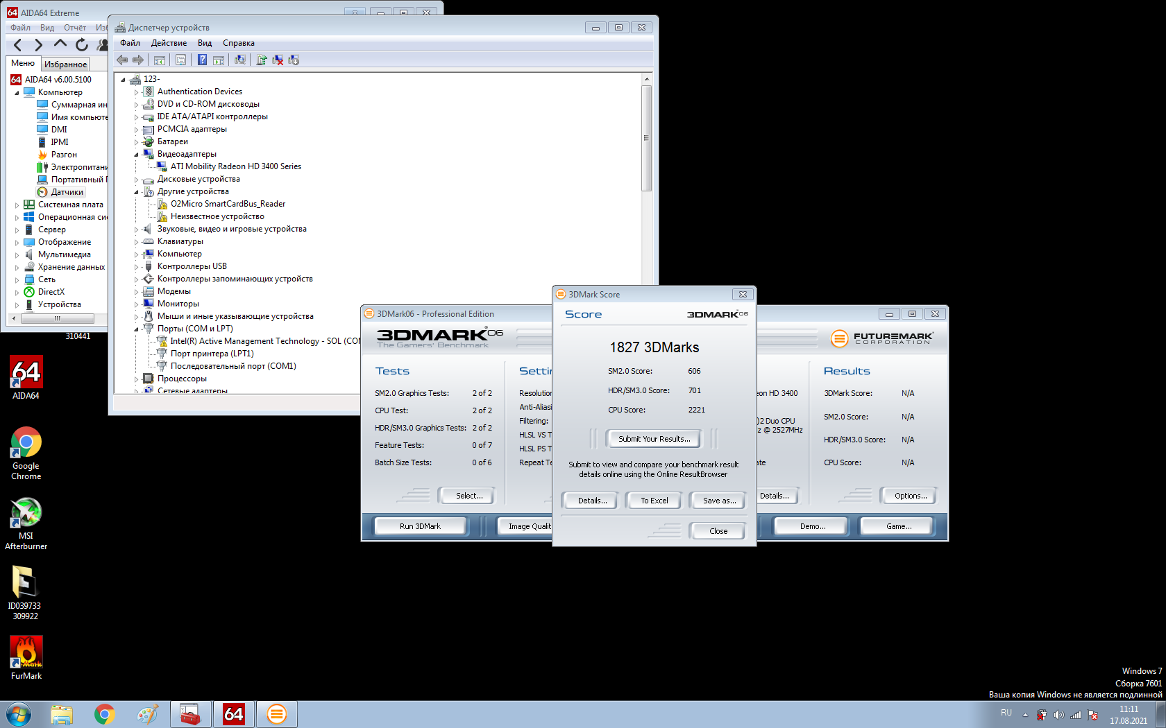Click Game... button in 3DMark06
The image size is (1166, 728).
pyautogui.click(x=899, y=526)
